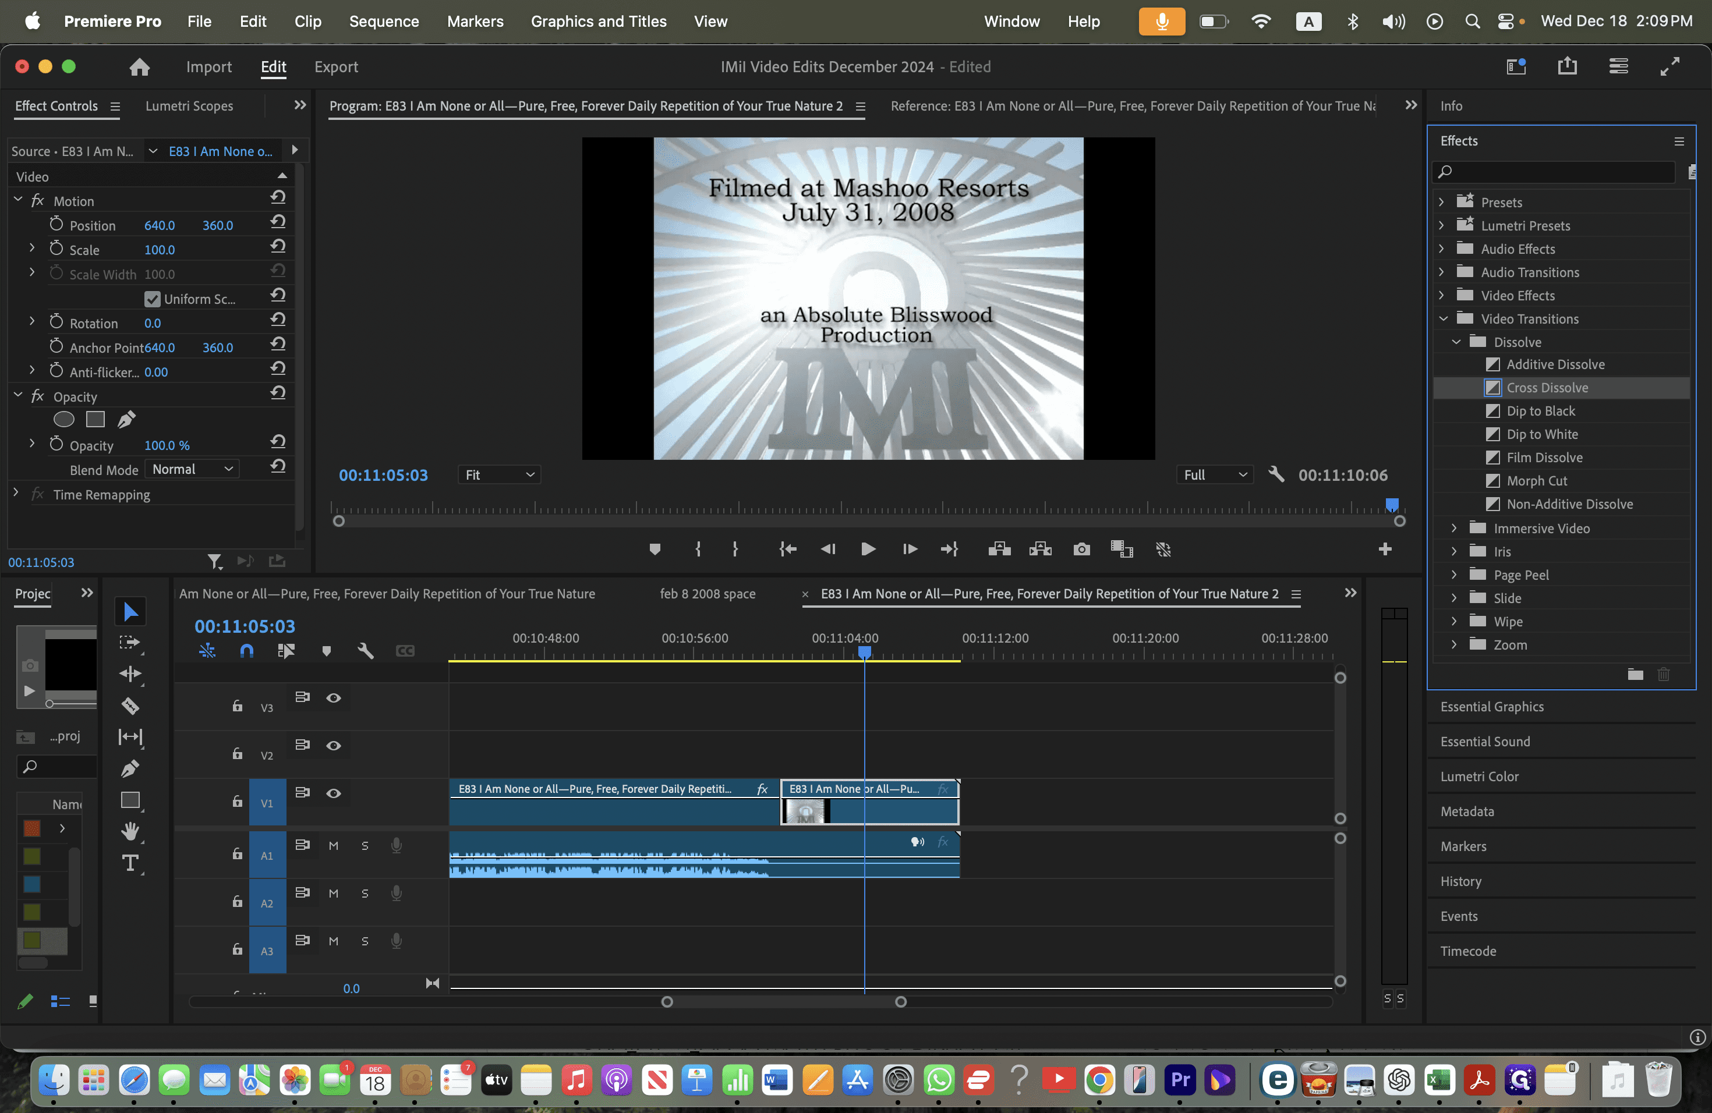Open the Full playback resolution dropdown
The width and height of the screenshot is (1712, 1113).
1214,474
